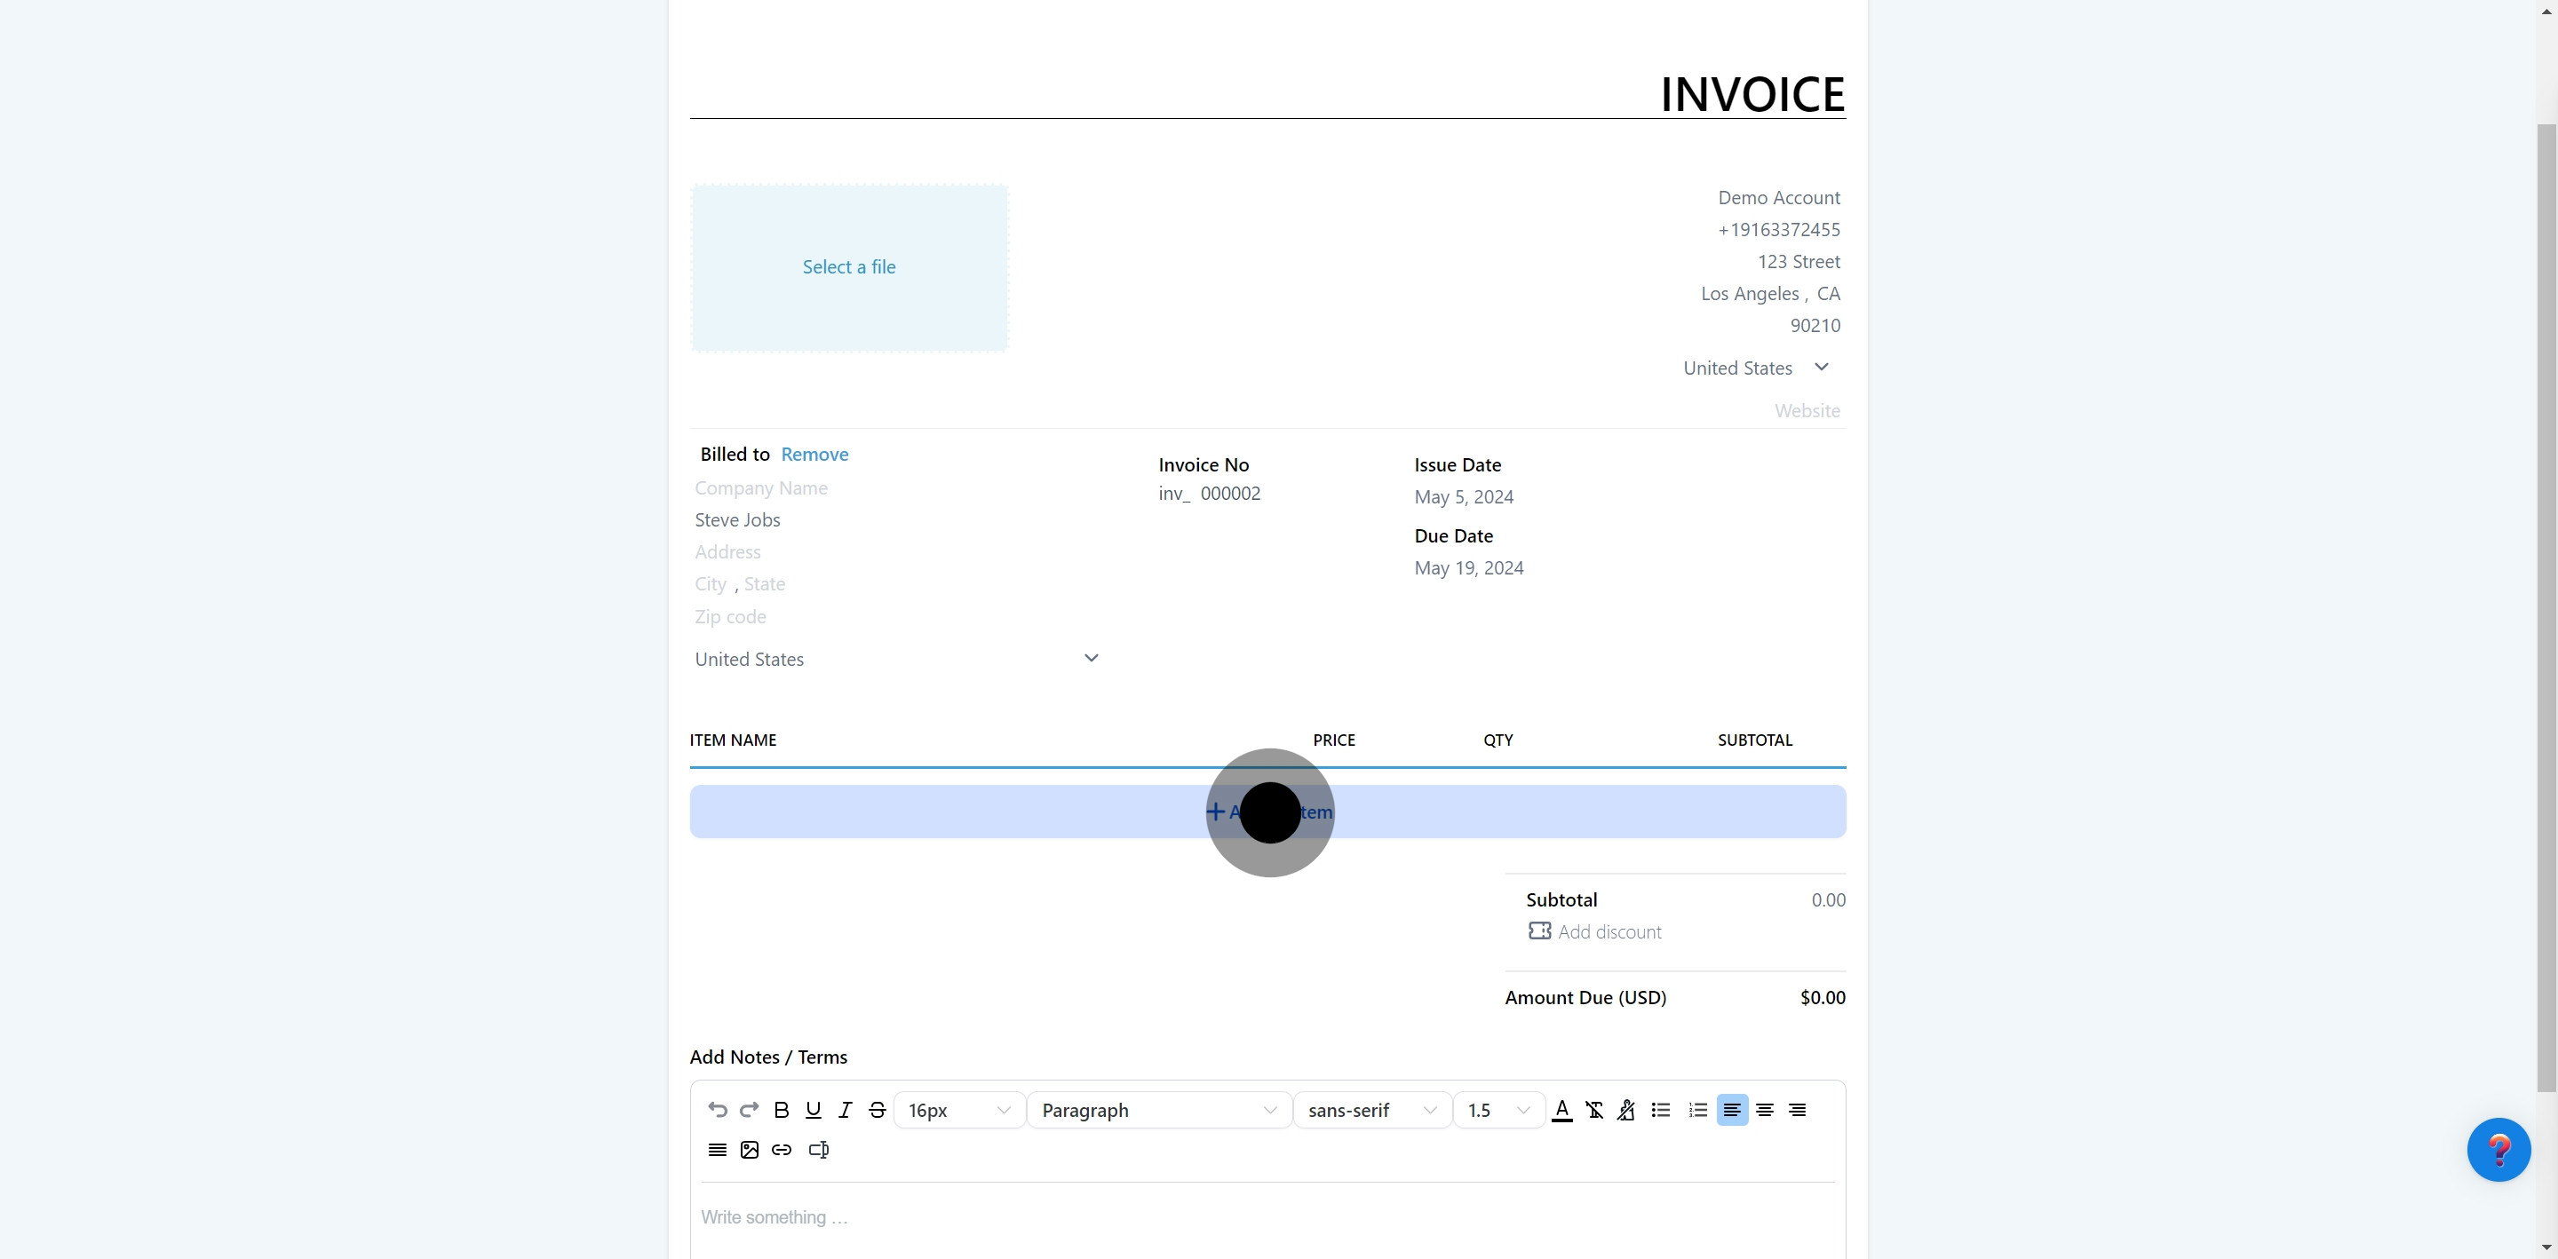Open the sans-serif font family dropdown
Screen dimensions: 2558x1259
pos(1371,1110)
